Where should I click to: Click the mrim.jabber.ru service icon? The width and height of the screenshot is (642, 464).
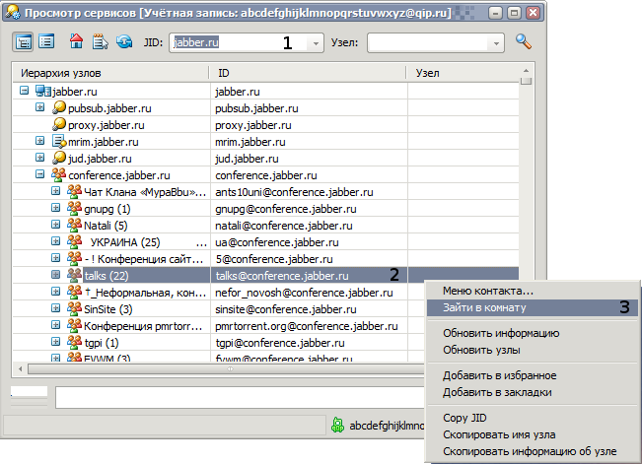tap(59, 141)
